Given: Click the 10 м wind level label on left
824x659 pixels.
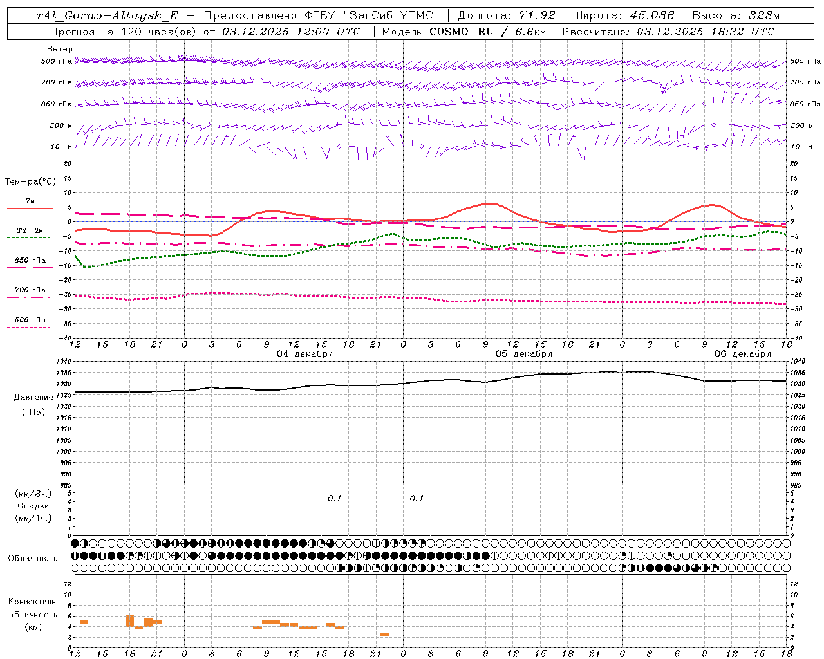Looking at the screenshot, I should point(62,147).
